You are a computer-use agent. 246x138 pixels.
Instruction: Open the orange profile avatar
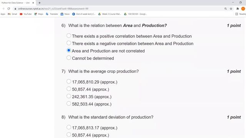[x=243, y=9]
